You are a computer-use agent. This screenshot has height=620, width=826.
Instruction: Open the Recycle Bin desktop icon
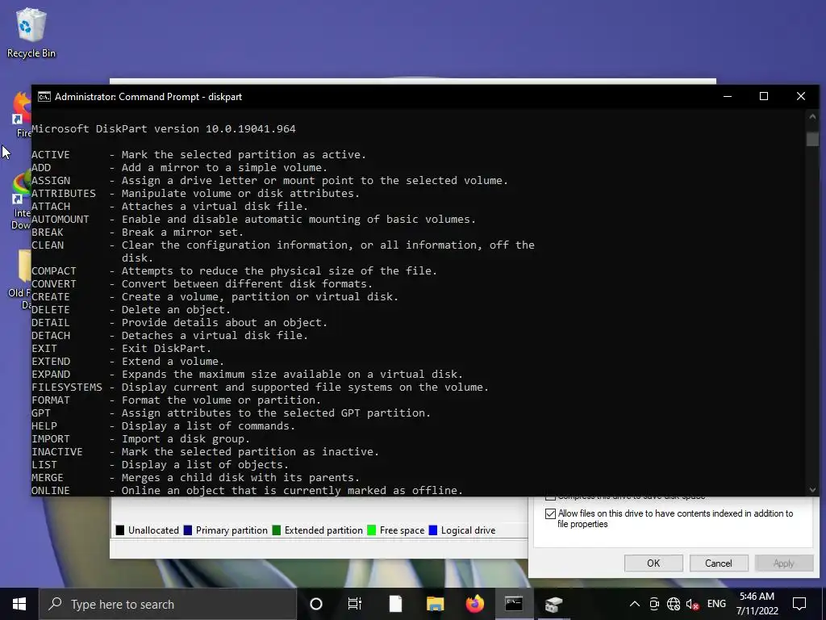point(31,32)
